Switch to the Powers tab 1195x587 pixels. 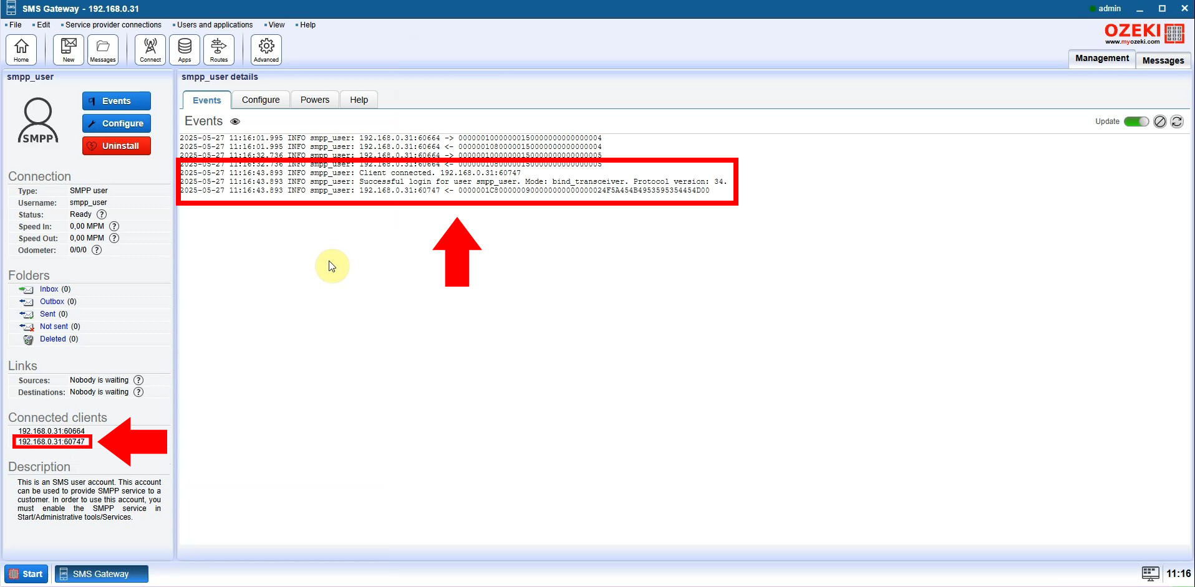coord(315,100)
